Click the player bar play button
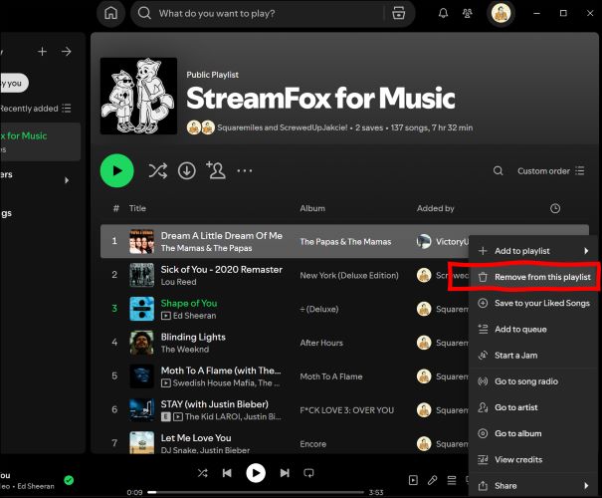Viewport: 602px width, 498px height. (256, 473)
